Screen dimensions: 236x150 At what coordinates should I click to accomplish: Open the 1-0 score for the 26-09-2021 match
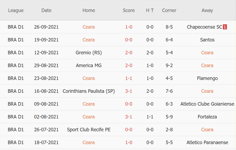pos(129,27)
